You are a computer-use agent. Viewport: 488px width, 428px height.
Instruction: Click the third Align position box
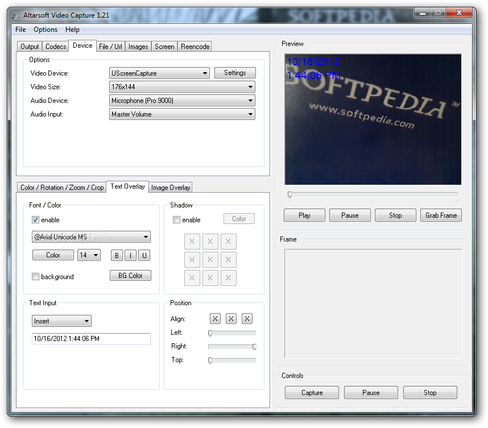pos(247,318)
